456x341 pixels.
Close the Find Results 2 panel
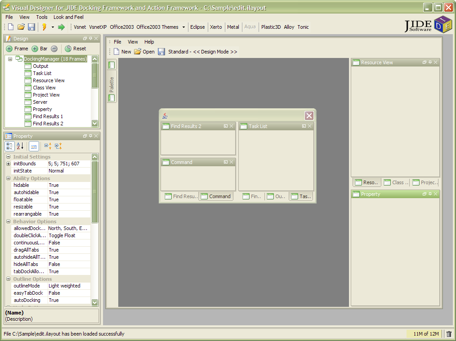pos(232,126)
